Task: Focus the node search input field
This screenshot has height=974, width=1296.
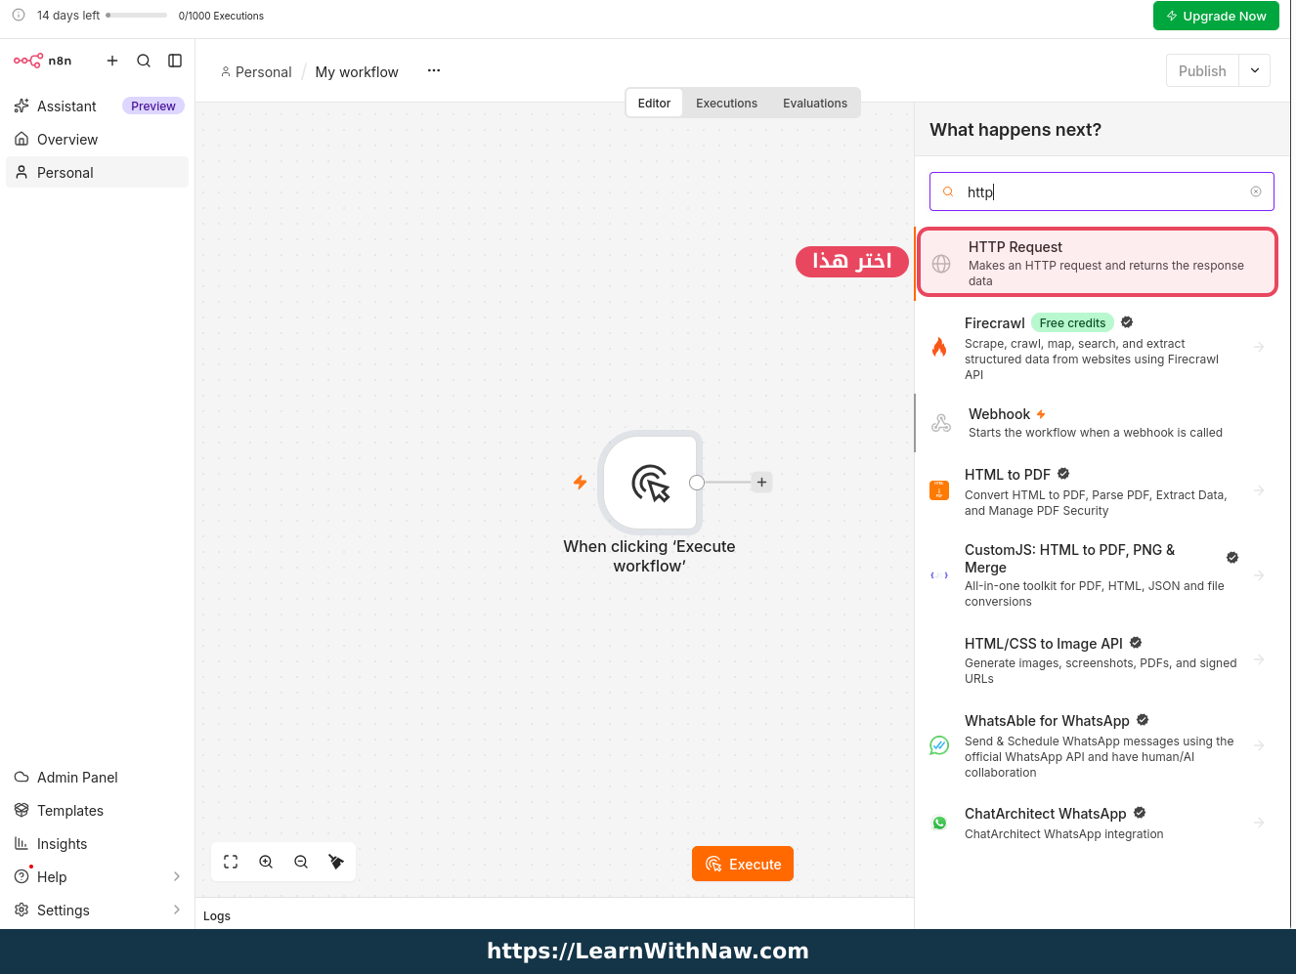Action: click(1102, 191)
